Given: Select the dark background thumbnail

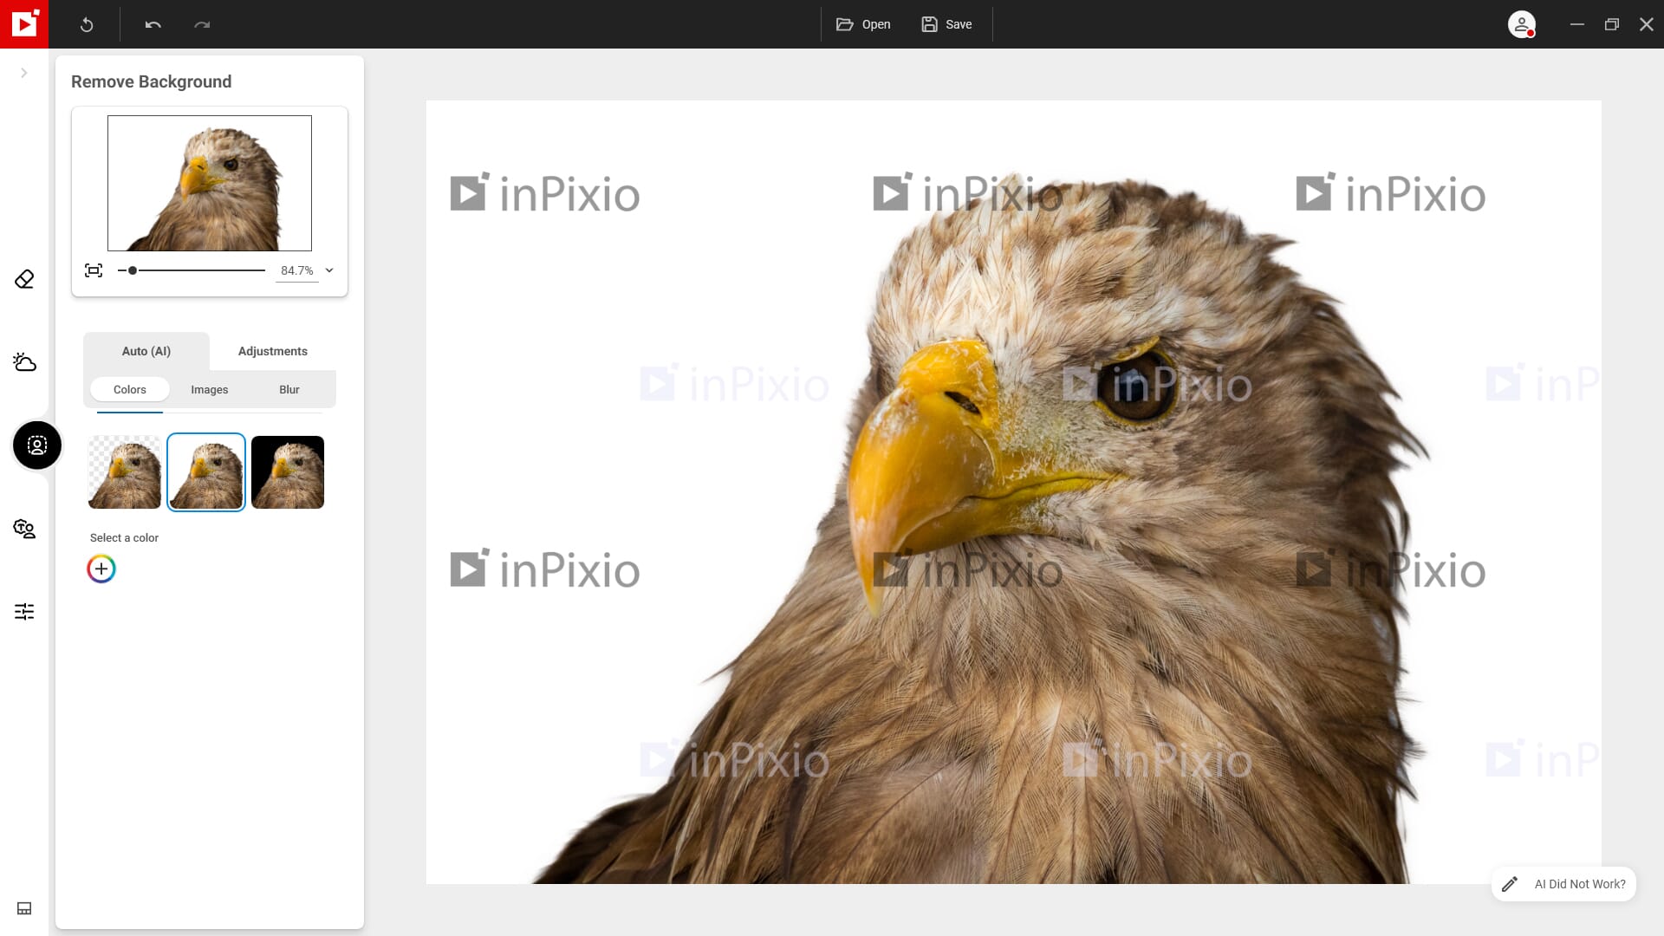Looking at the screenshot, I should (287, 471).
